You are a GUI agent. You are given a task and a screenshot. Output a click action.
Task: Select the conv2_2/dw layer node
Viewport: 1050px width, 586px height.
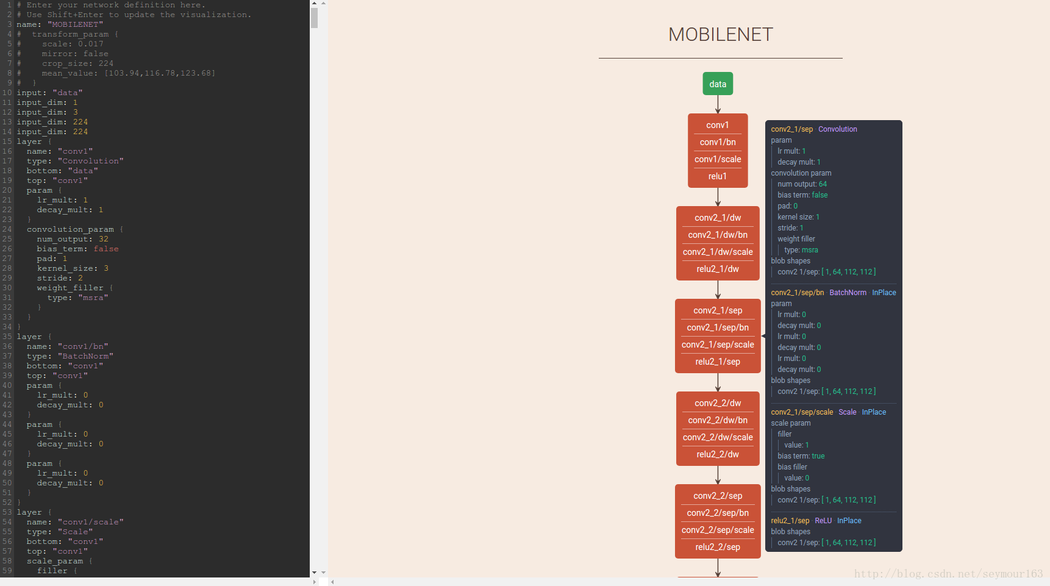[718, 403]
